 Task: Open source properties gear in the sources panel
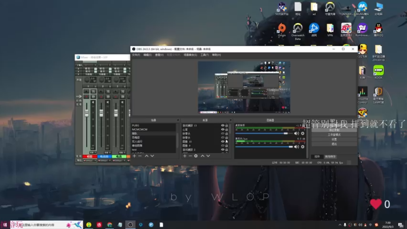point(196,156)
